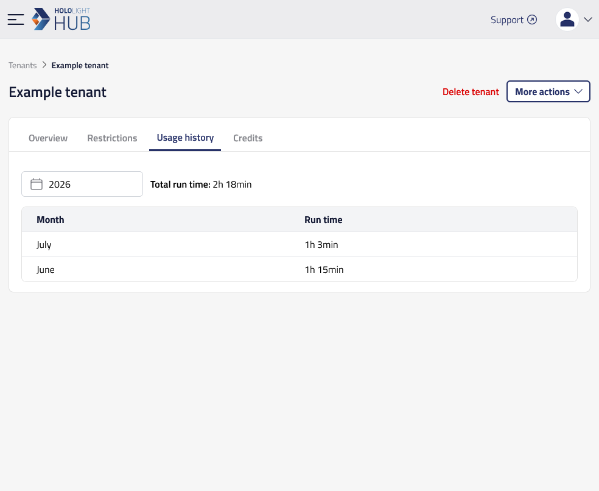The height and width of the screenshot is (491, 599).
Task: Click the Example tenant breadcrumb
Action: tap(80, 65)
